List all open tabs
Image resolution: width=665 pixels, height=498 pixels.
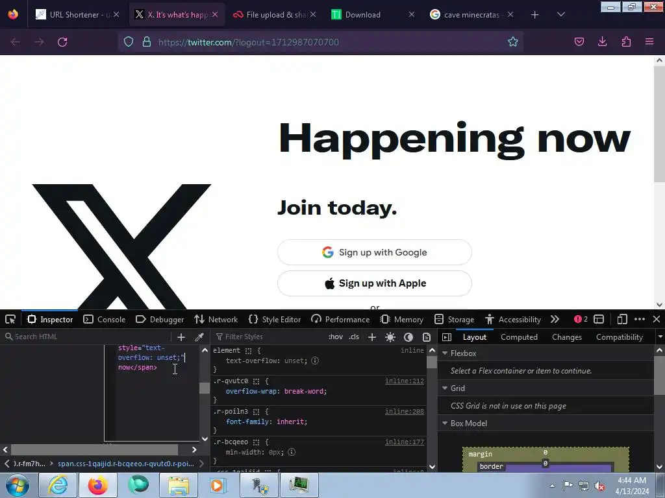560,15
